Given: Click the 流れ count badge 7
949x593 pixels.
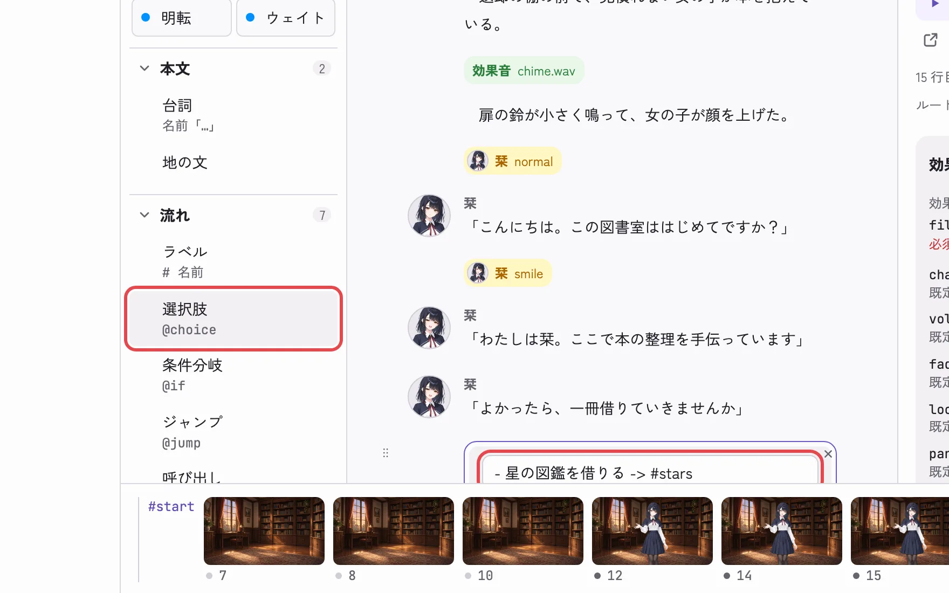Looking at the screenshot, I should click(x=322, y=215).
